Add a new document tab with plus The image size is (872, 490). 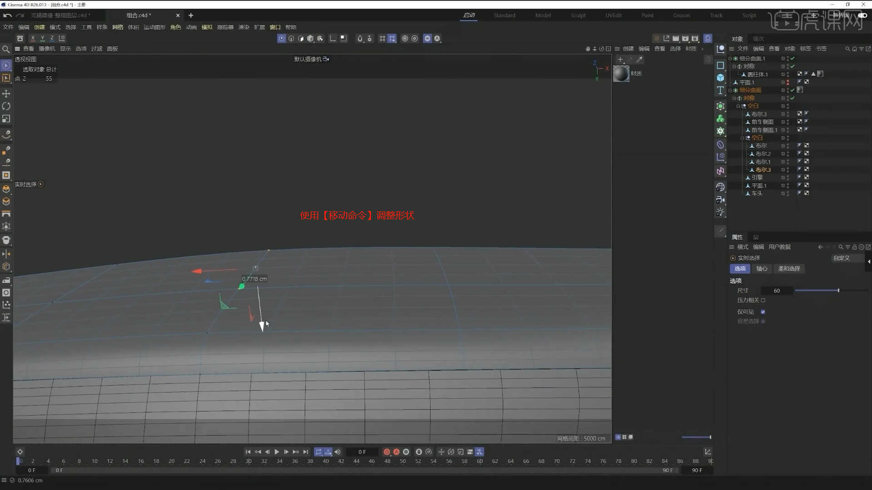point(191,15)
